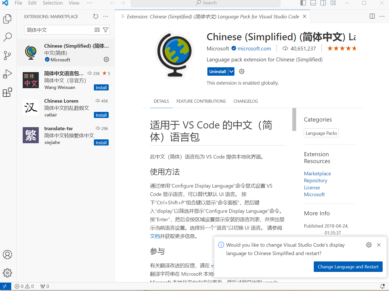This screenshot has height=291, width=389.
Task: Split the editor right
Action: (x=372, y=16)
